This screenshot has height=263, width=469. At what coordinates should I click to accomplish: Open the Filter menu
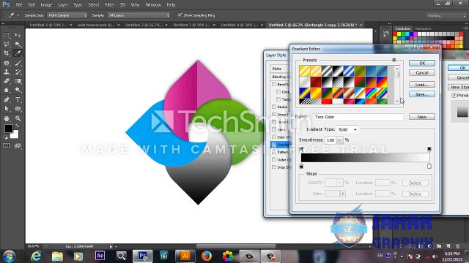(x=109, y=5)
